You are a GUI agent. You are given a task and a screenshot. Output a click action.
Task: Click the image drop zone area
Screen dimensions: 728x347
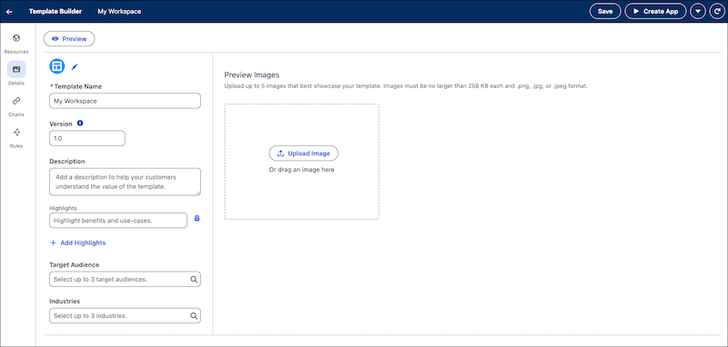(x=302, y=162)
